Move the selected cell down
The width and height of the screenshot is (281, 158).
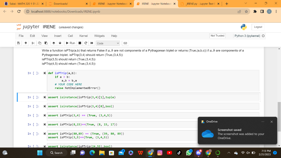click(x=60, y=43)
